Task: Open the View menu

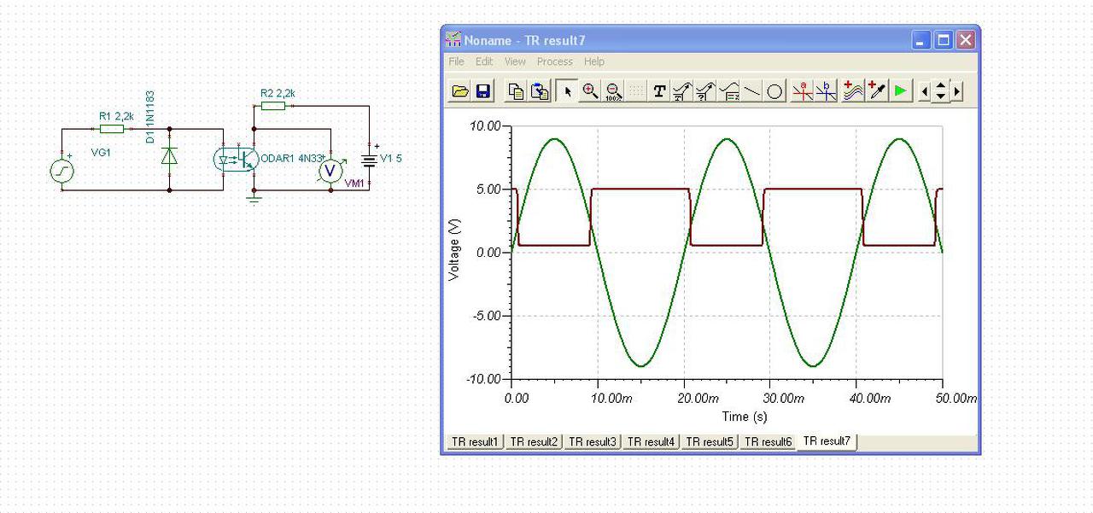Action: click(x=515, y=61)
